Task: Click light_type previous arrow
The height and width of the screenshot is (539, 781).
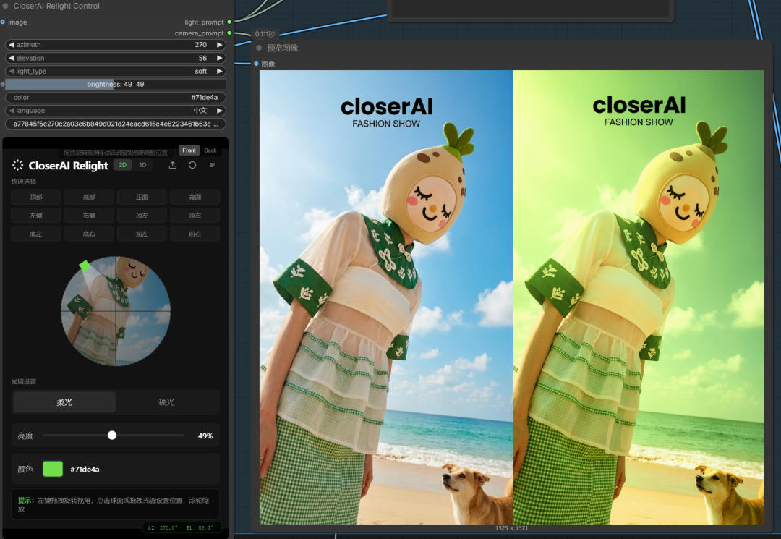Action: click(11, 71)
